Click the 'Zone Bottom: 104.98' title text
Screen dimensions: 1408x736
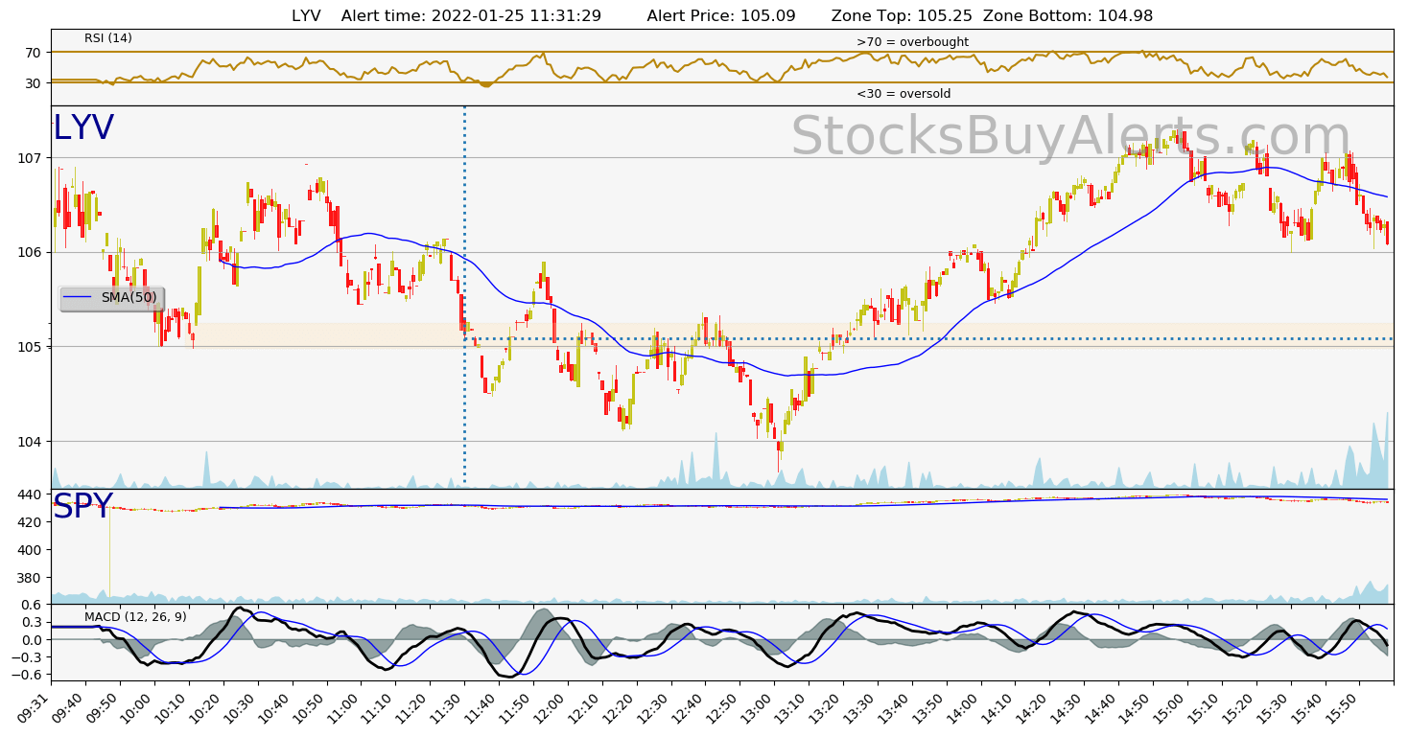(x=1068, y=15)
